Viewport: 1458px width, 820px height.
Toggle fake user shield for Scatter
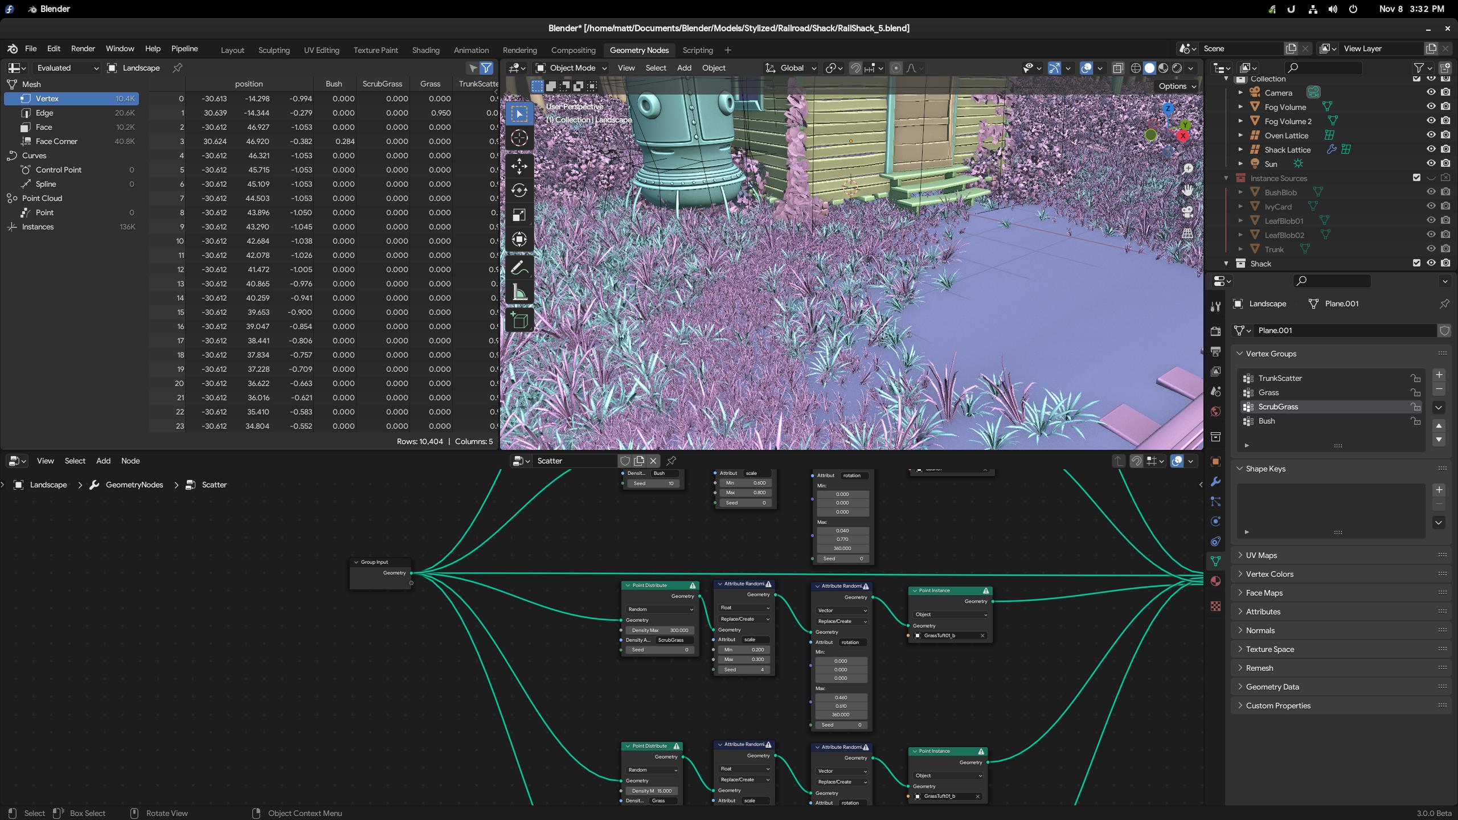625,461
